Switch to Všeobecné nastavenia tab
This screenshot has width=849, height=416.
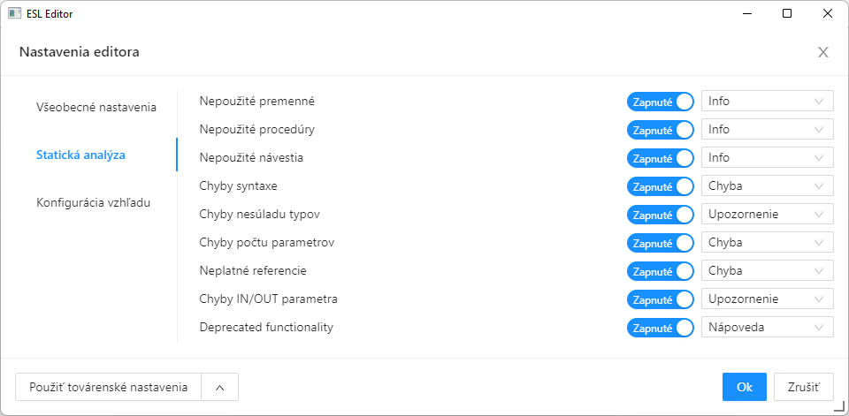96,108
